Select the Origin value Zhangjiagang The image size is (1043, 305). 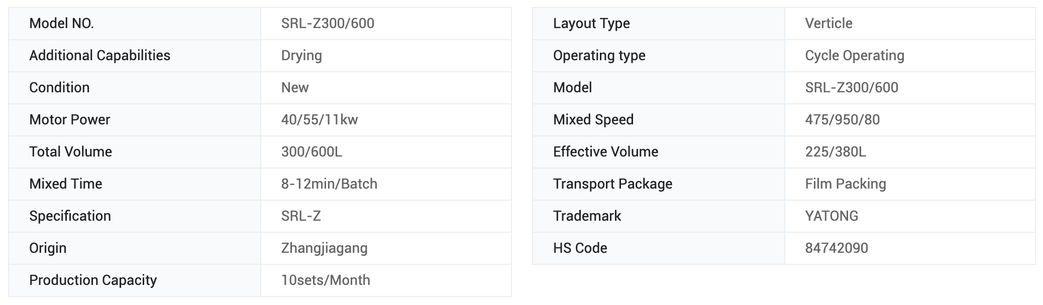pyautogui.click(x=324, y=248)
